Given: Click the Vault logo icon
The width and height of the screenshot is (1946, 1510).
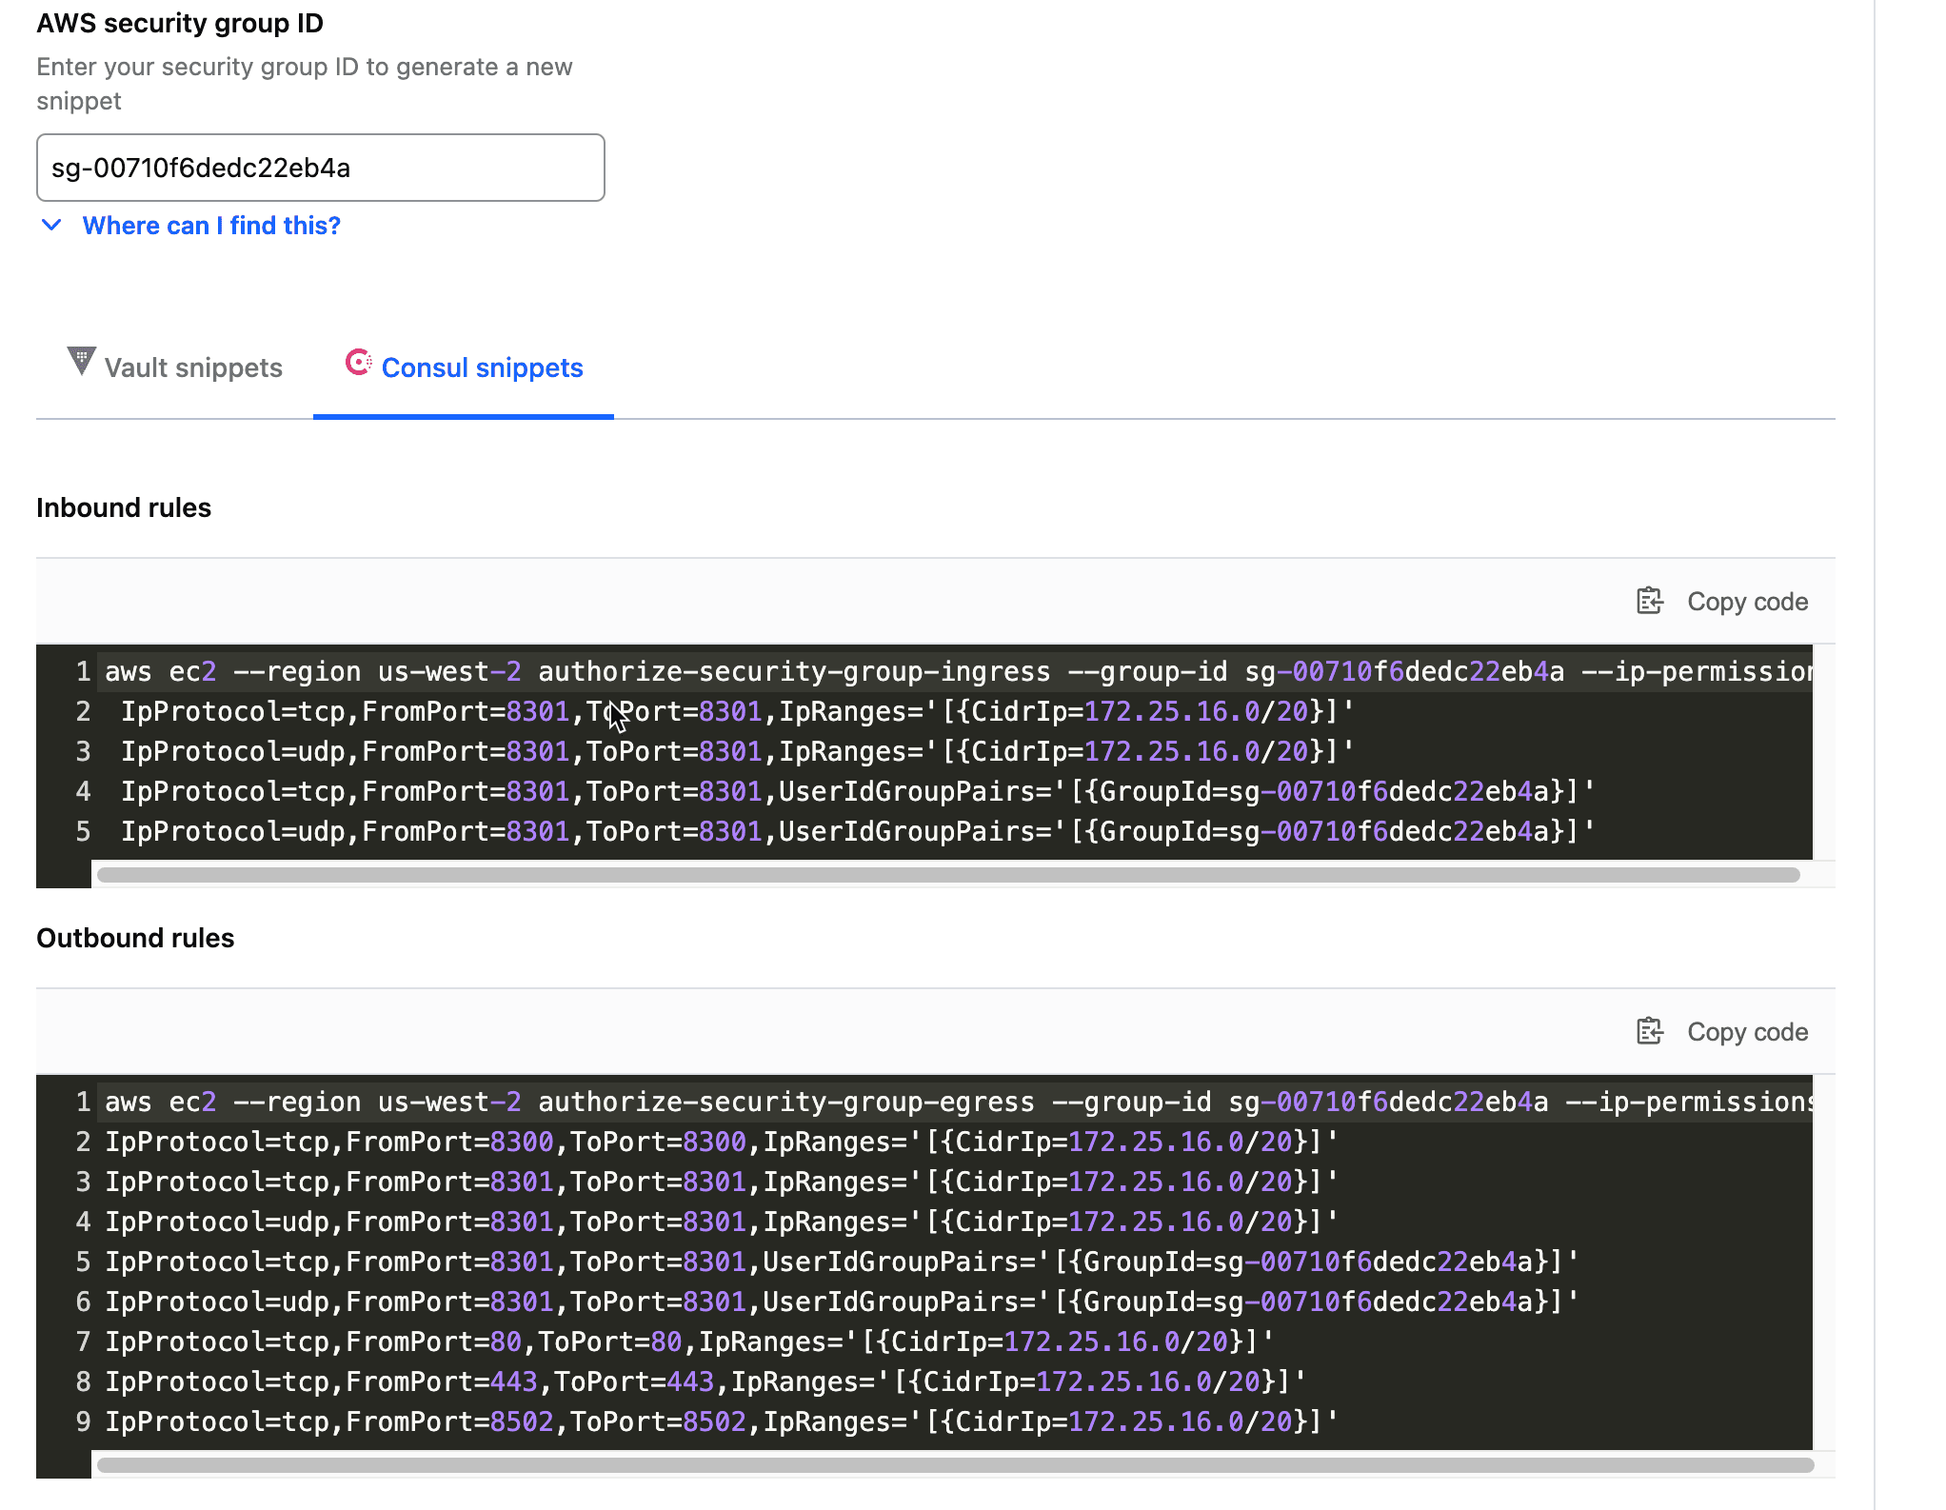Looking at the screenshot, I should click(x=82, y=362).
